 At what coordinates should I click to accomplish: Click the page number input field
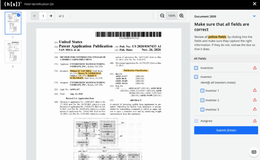43,16
